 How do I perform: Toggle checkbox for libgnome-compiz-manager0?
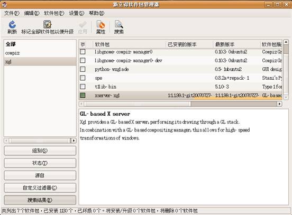[x=83, y=52]
